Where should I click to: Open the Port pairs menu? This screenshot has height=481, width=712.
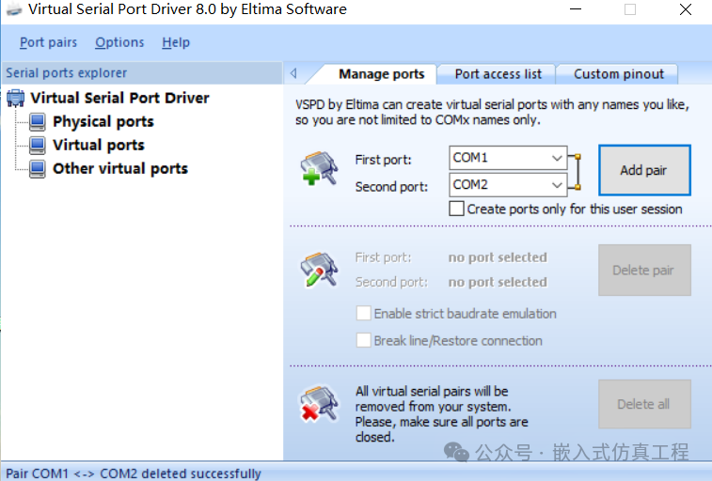(48, 42)
